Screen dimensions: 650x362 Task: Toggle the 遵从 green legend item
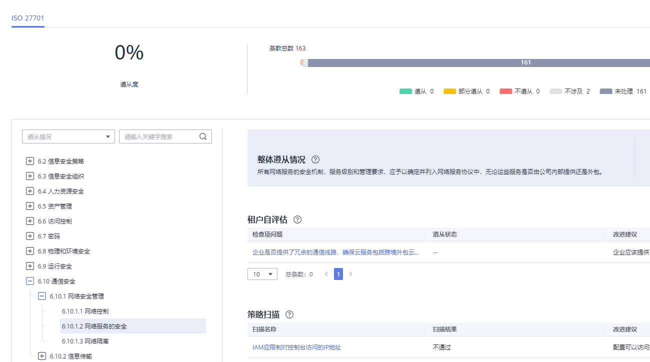pos(416,91)
